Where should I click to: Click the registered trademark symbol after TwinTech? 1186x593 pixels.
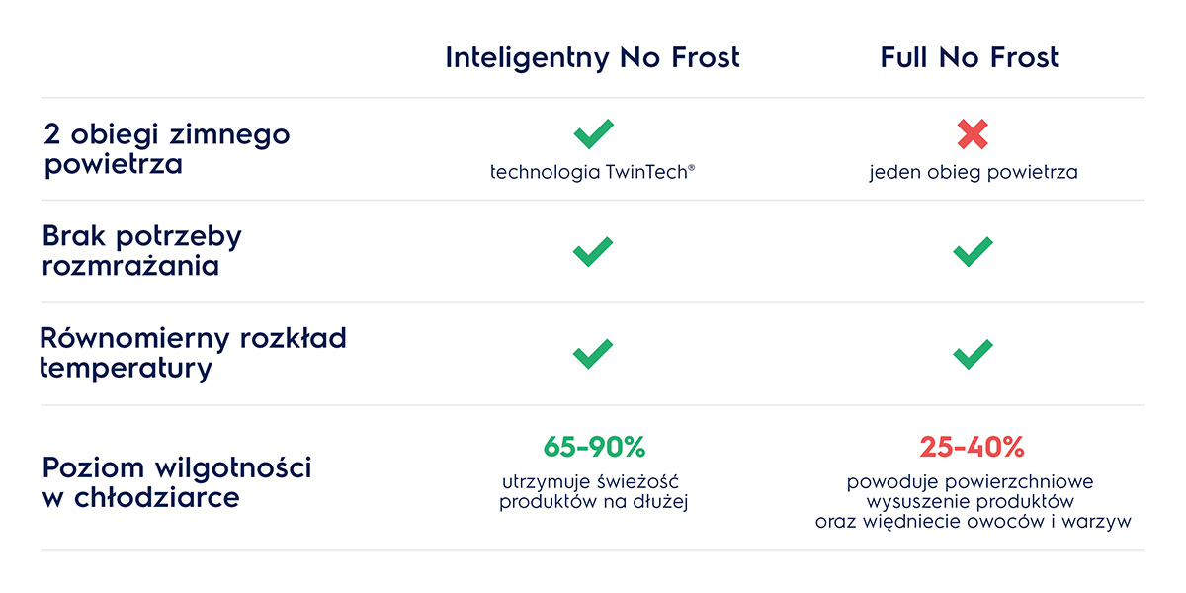click(x=692, y=168)
